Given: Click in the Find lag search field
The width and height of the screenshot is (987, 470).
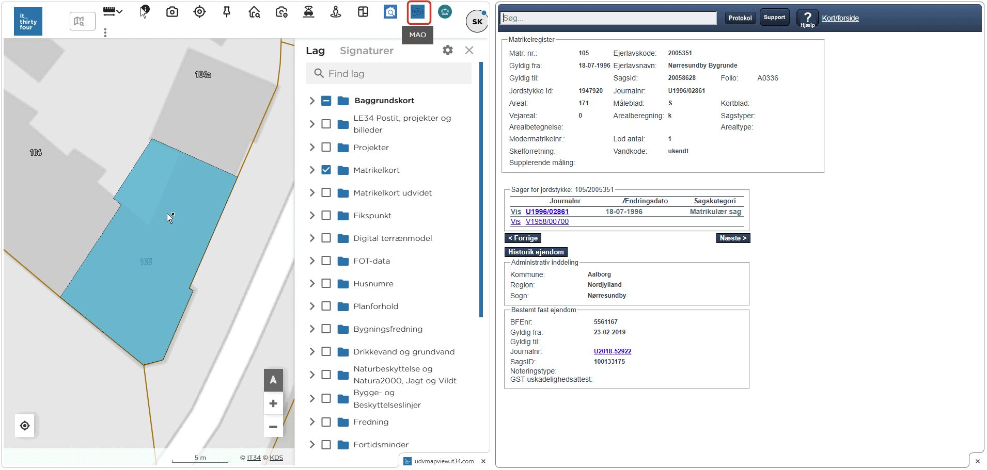Looking at the screenshot, I should (388, 73).
